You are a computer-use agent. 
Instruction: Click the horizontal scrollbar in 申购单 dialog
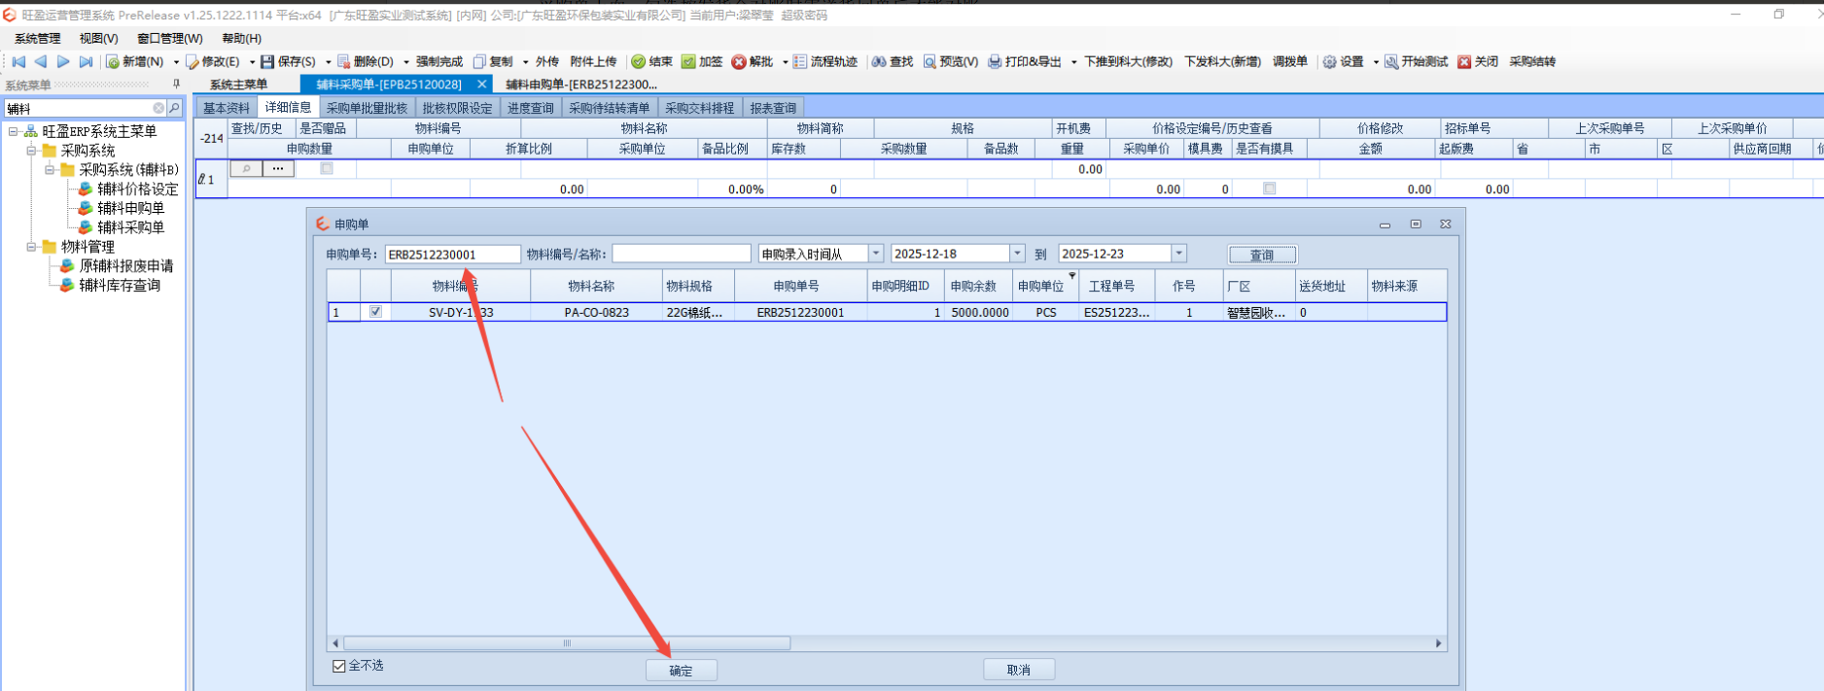tap(567, 643)
